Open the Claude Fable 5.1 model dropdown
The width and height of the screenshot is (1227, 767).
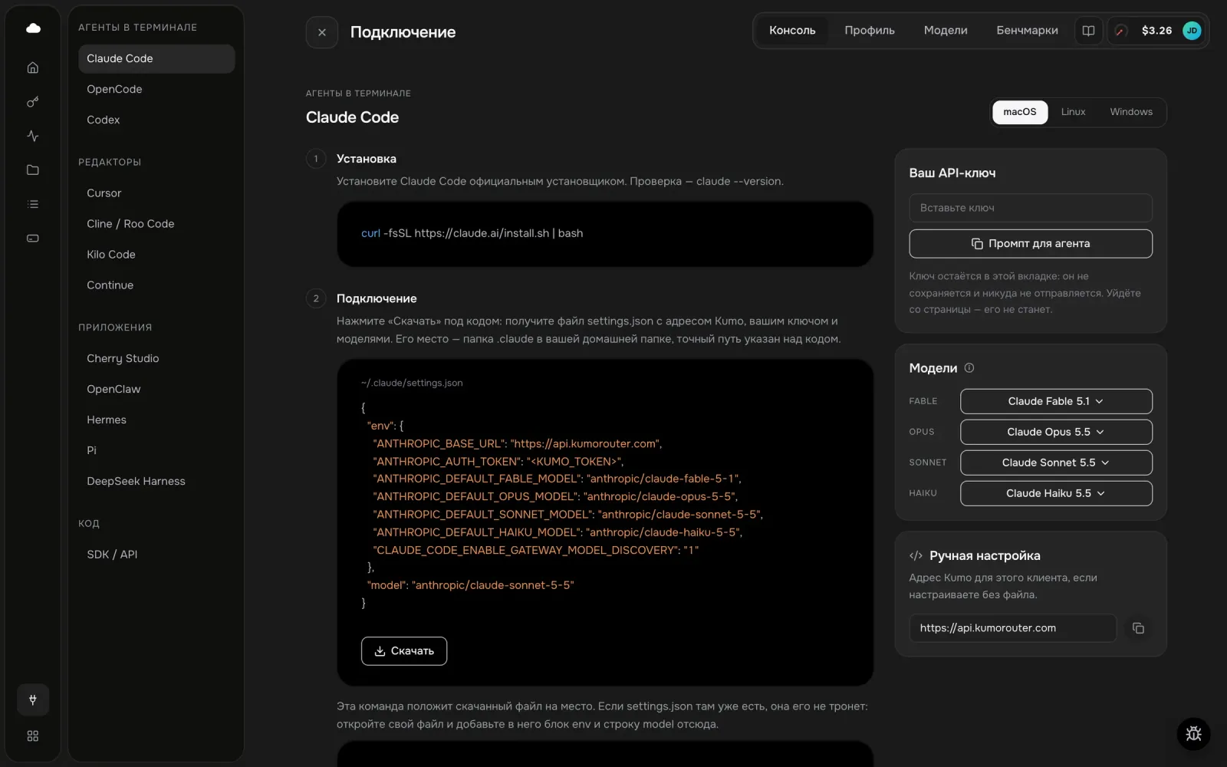pos(1056,401)
